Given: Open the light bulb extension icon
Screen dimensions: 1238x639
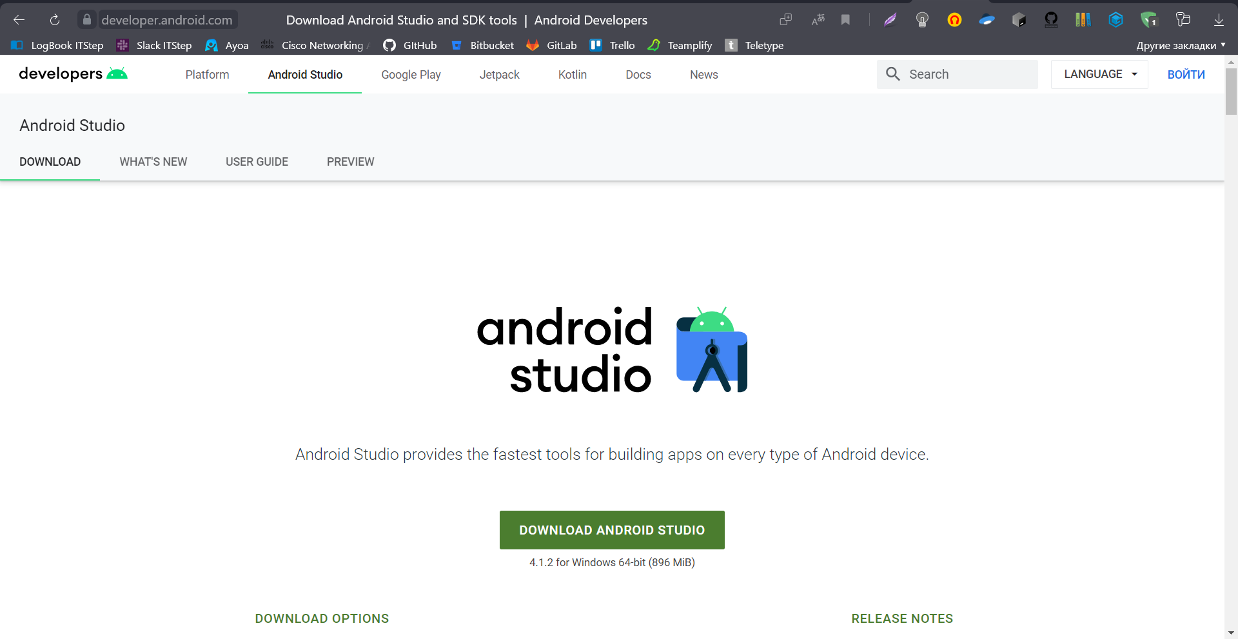Looking at the screenshot, I should 922,20.
